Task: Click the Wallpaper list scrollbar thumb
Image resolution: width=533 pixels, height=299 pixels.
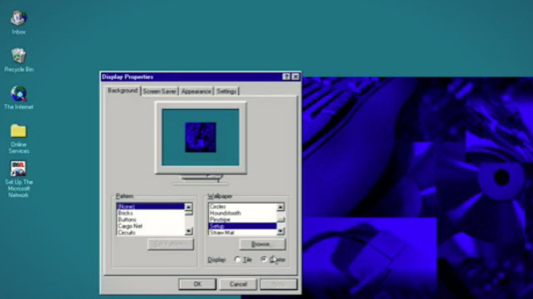Action: (x=281, y=220)
